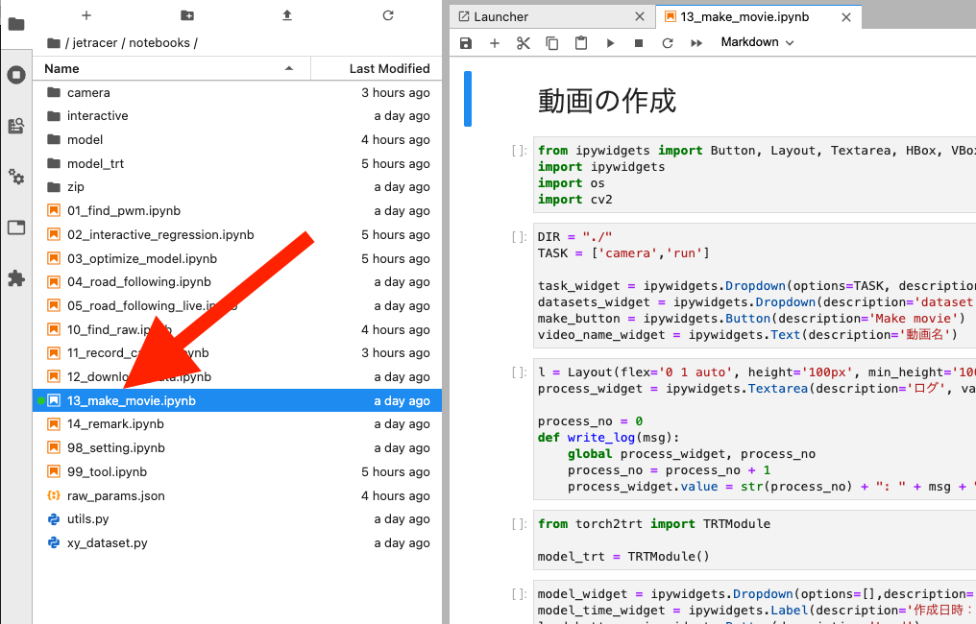Open the Property Inspector gears icon
976x624 pixels.
pos(16,177)
